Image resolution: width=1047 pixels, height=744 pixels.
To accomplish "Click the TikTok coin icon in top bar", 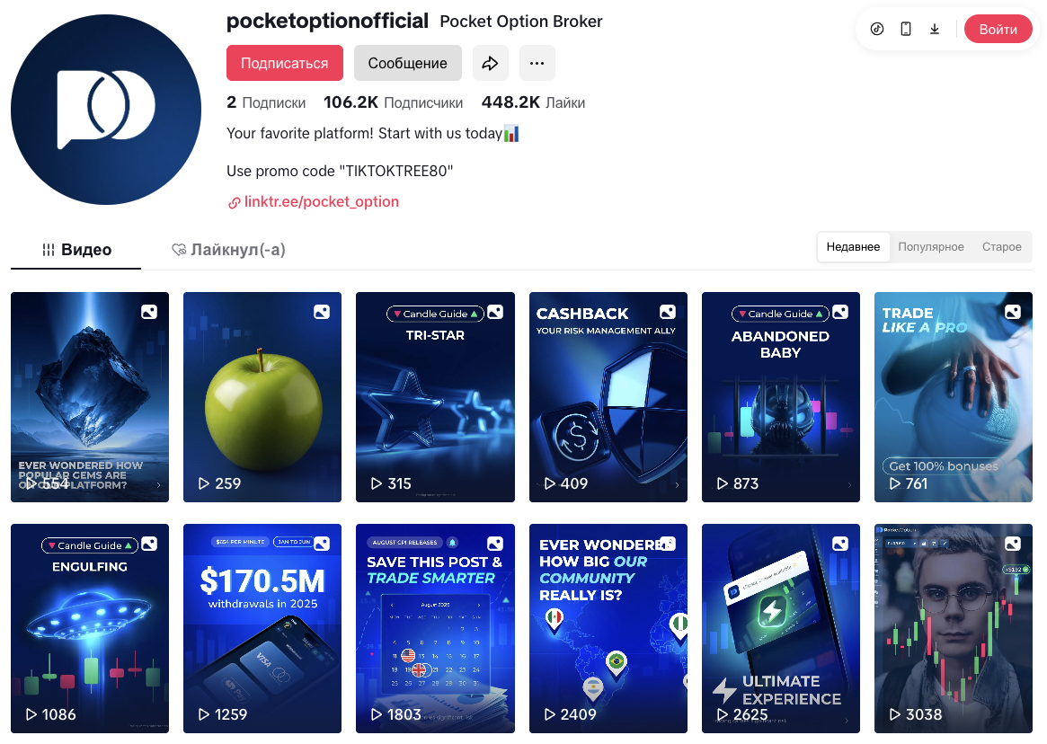I will click(877, 29).
